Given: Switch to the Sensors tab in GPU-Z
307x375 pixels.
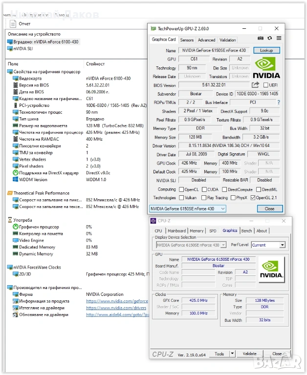Looking at the screenshot, I should point(187,40).
